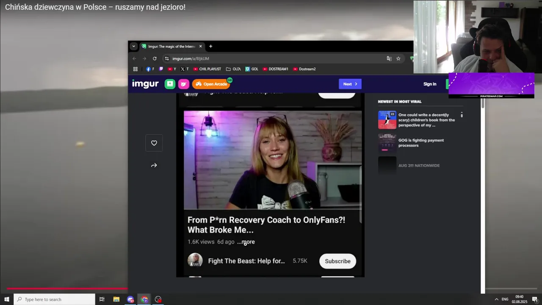Image resolution: width=542 pixels, height=305 pixels.
Task: Click the Fight The Beast channel avatar
Action: coord(195,261)
